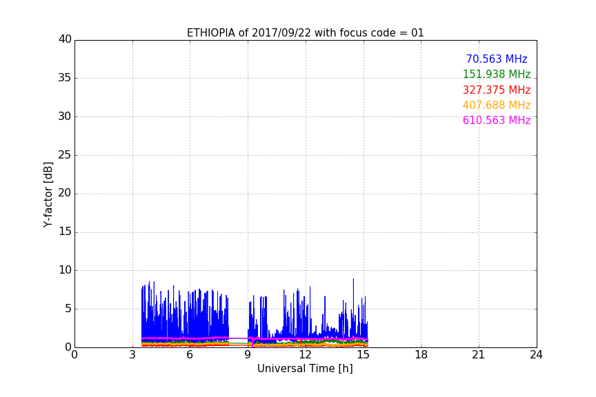
Task: Click the y-axis tick value 35
Action: click(65, 78)
